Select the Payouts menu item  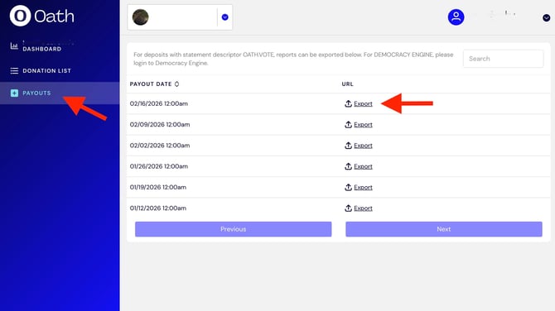coord(36,93)
